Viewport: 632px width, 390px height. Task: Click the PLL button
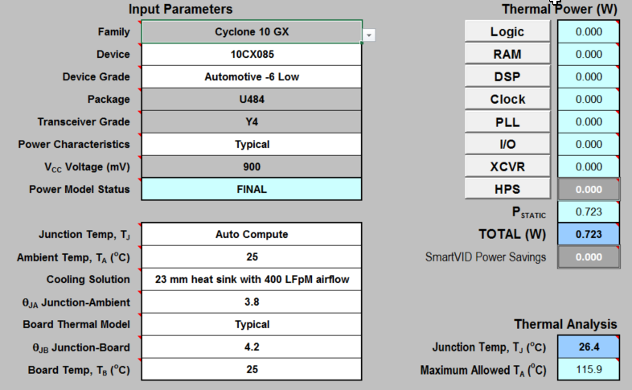pos(507,121)
